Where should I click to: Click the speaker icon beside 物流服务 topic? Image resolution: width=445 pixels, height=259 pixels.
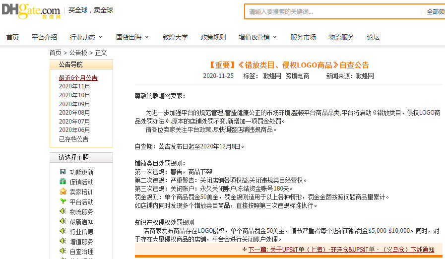click(63, 211)
